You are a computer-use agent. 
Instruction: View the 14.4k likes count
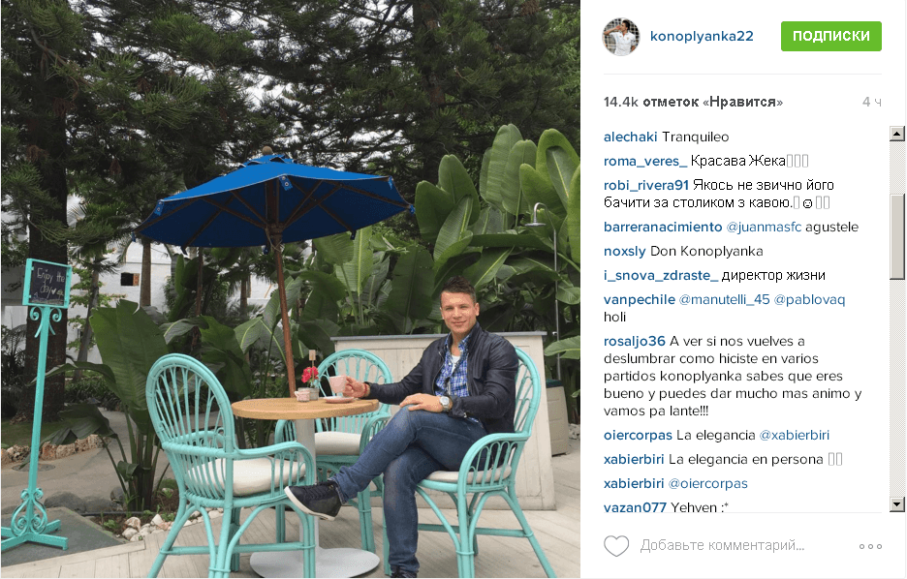tap(693, 103)
